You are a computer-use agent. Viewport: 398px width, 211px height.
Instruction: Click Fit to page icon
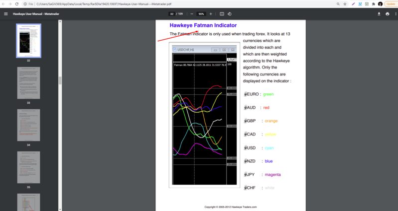pos(222,14)
